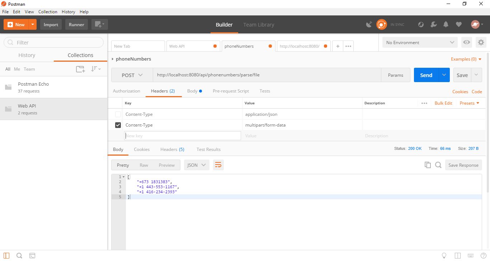Switch to the Web API request tab
The height and width of the screenshot is (261, 490).
193,46
